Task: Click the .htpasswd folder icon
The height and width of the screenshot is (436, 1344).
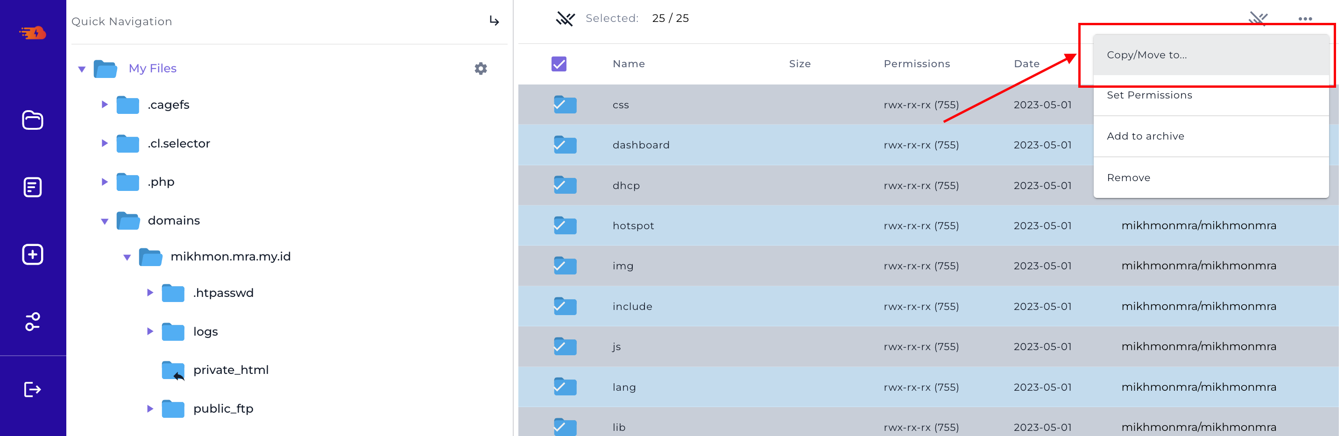Action: (173, 293)
